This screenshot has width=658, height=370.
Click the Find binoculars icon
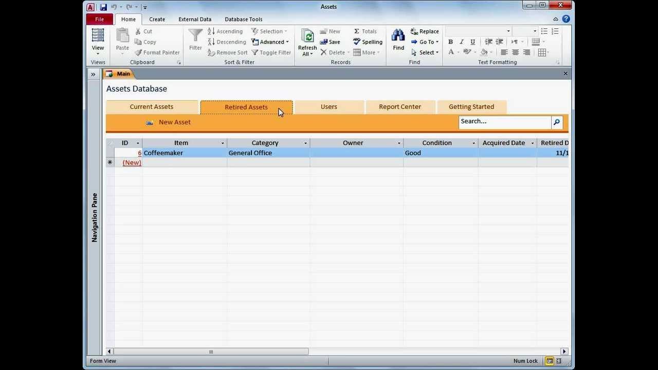tap(398, 36)
